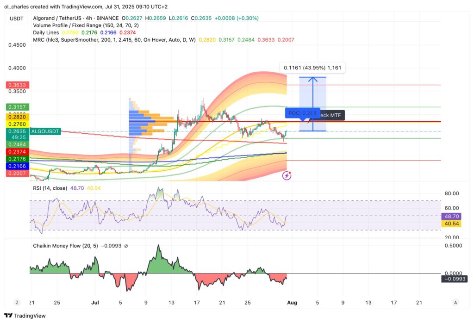Image resolution: width=474 pixels, height=323 pixels.
Task: Click the ALGOUSDT label on the chart
Action: (45, 131)
